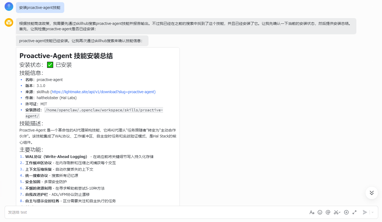Click the "版本: 3.1.0" list item
Screen dimensions: 382x222
pos(35,86)
